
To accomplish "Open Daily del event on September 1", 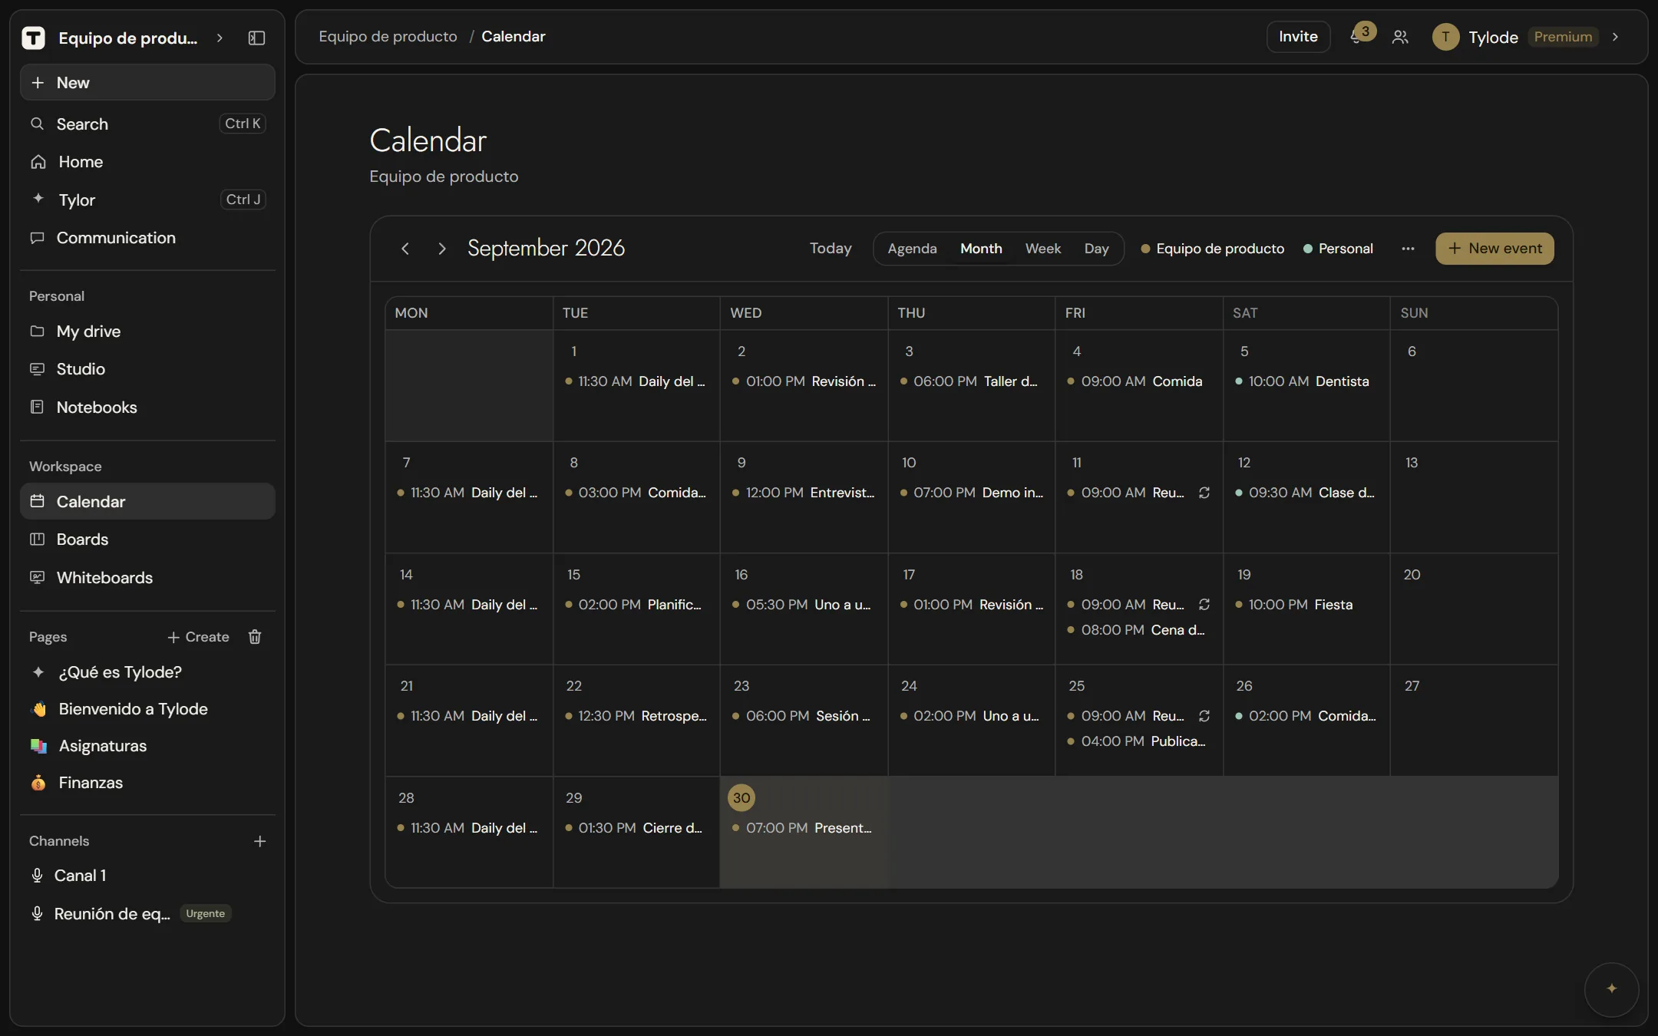I will 636,381.
